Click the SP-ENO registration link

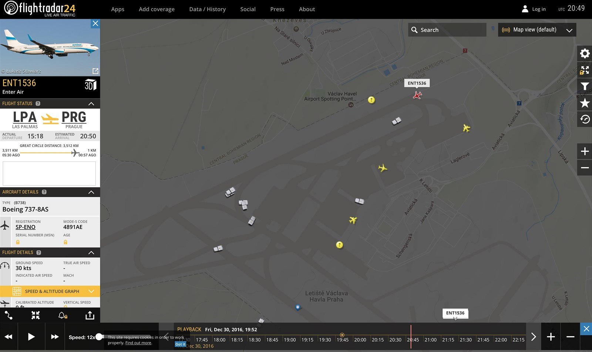[26, 227]
